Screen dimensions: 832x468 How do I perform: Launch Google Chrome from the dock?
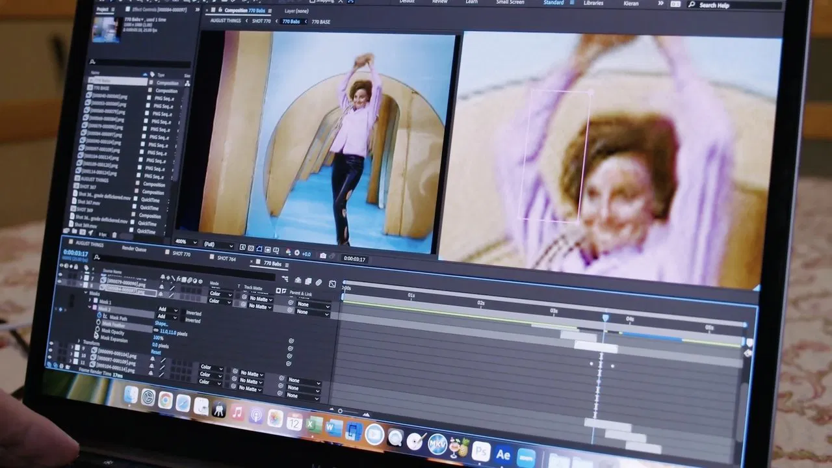pyautogui.click(x=165, y=399)
